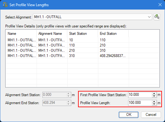The width and height of the screenshot is (165, 122).
Task: Click the application icon in the title bar
Action: coord(5,5)
